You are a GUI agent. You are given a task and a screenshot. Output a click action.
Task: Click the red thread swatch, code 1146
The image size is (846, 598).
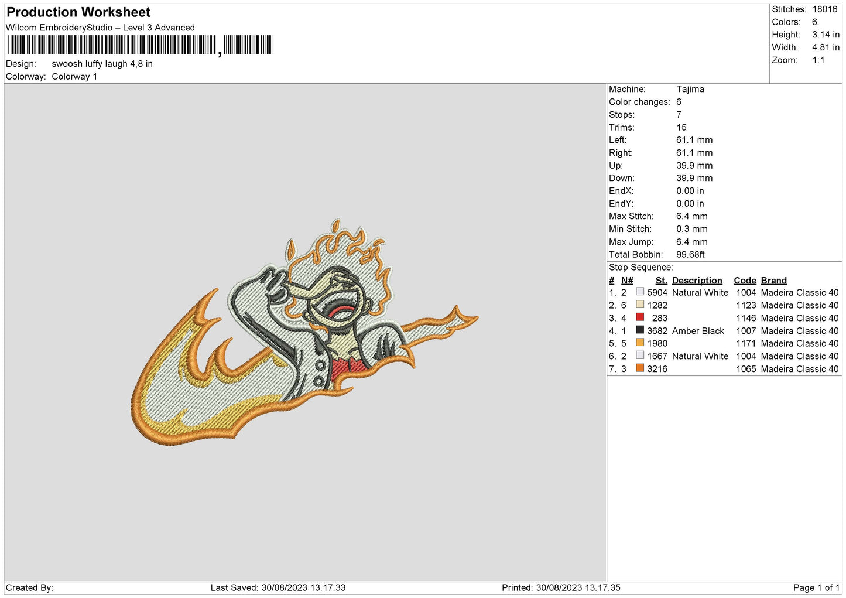[x=640, y=317]
